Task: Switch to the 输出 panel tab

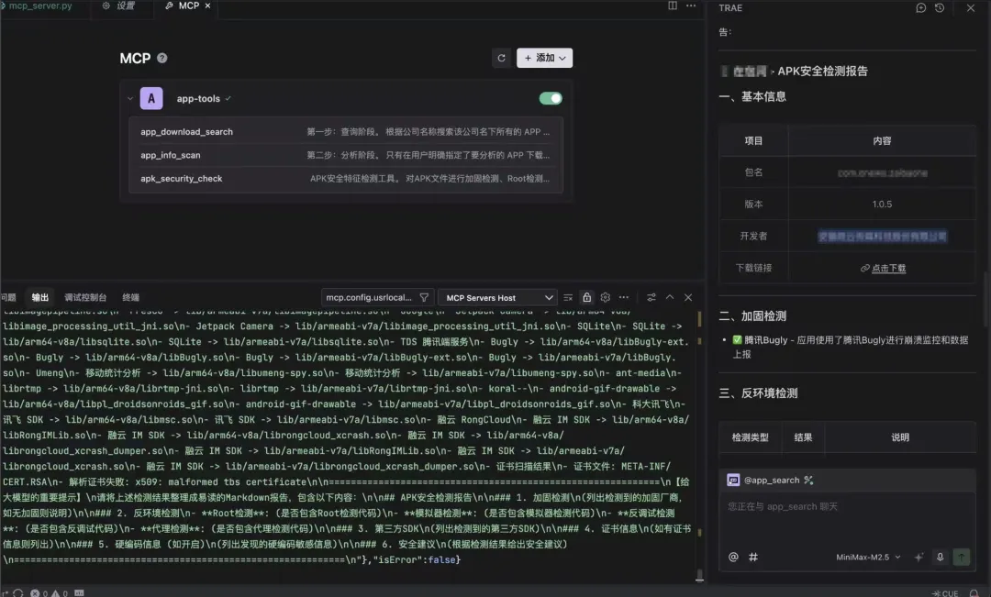Action: [39, 297]
